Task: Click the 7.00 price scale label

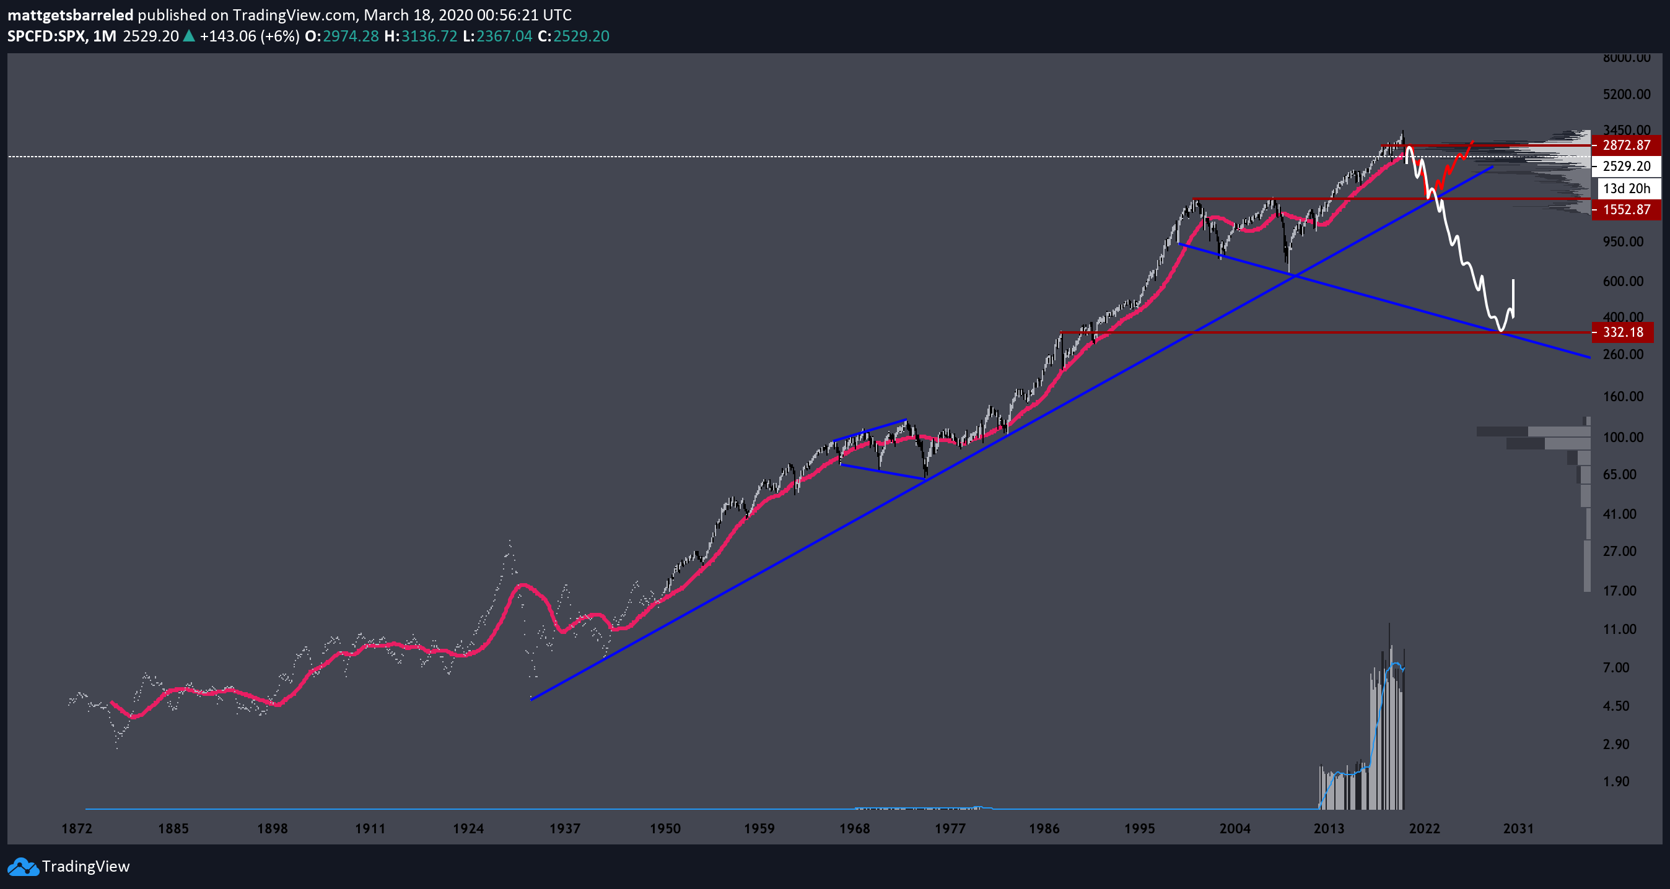Action: (1615, 667)
